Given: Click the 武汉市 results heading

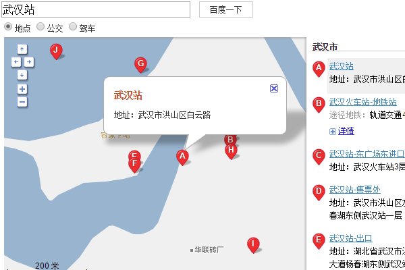Looking at the screenshot, I should (x=325, y=47).
